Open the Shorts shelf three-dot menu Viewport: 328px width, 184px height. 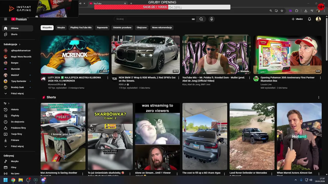[x=319, y=97]
